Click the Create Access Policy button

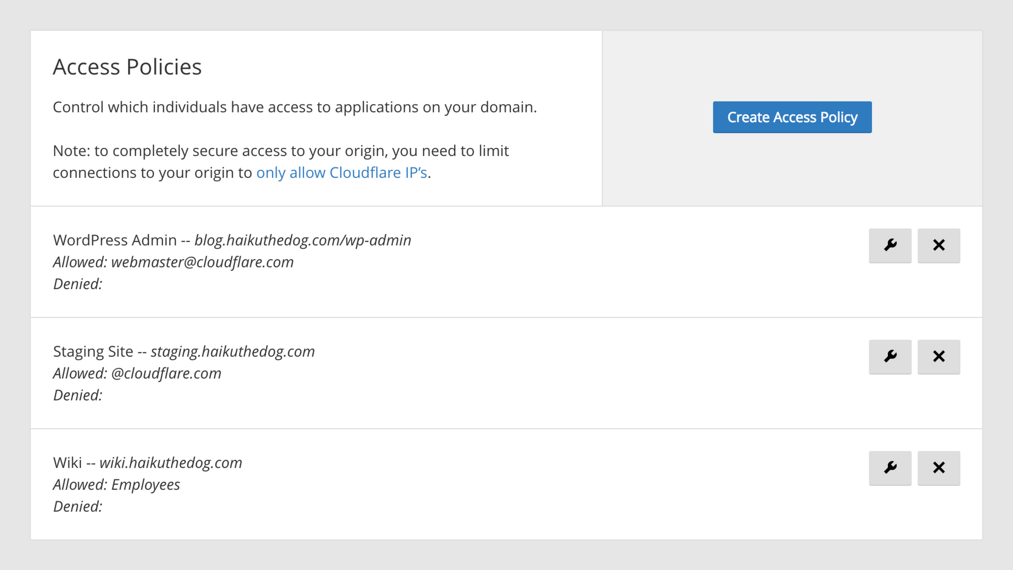tap(792, 117)
